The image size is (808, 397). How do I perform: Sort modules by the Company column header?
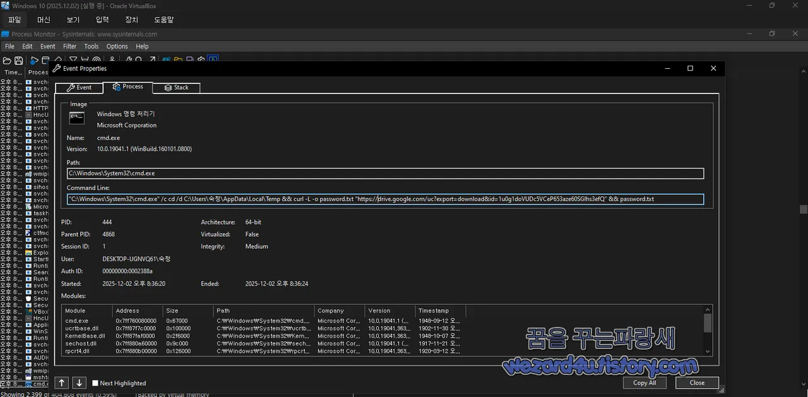coord(340,311)
